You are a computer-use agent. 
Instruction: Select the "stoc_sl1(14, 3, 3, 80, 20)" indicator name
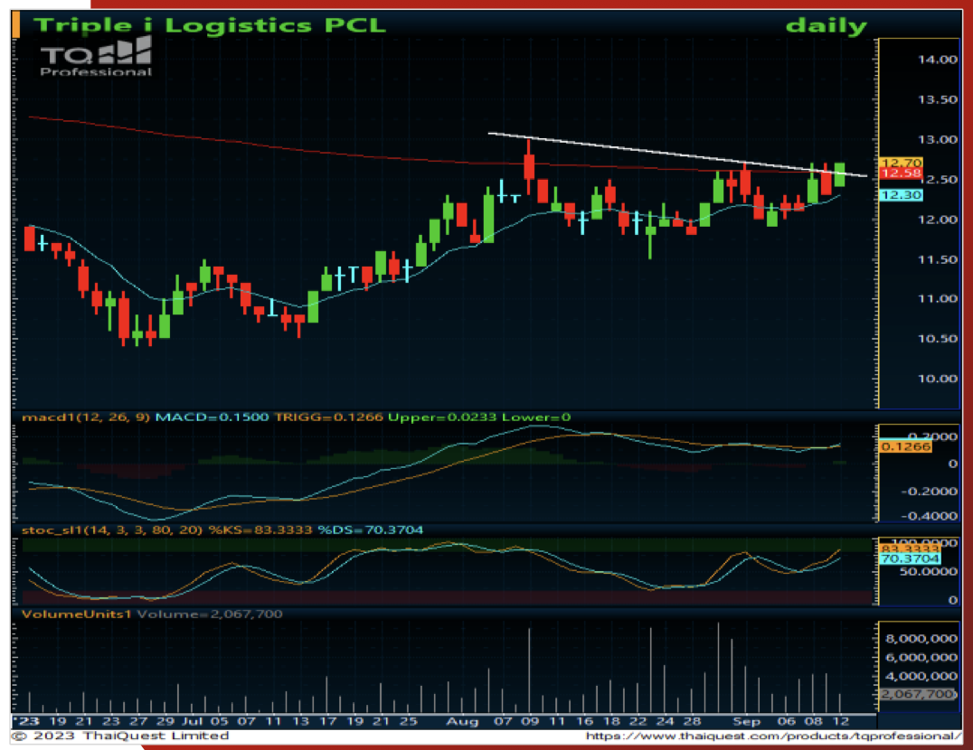point(112,530)
